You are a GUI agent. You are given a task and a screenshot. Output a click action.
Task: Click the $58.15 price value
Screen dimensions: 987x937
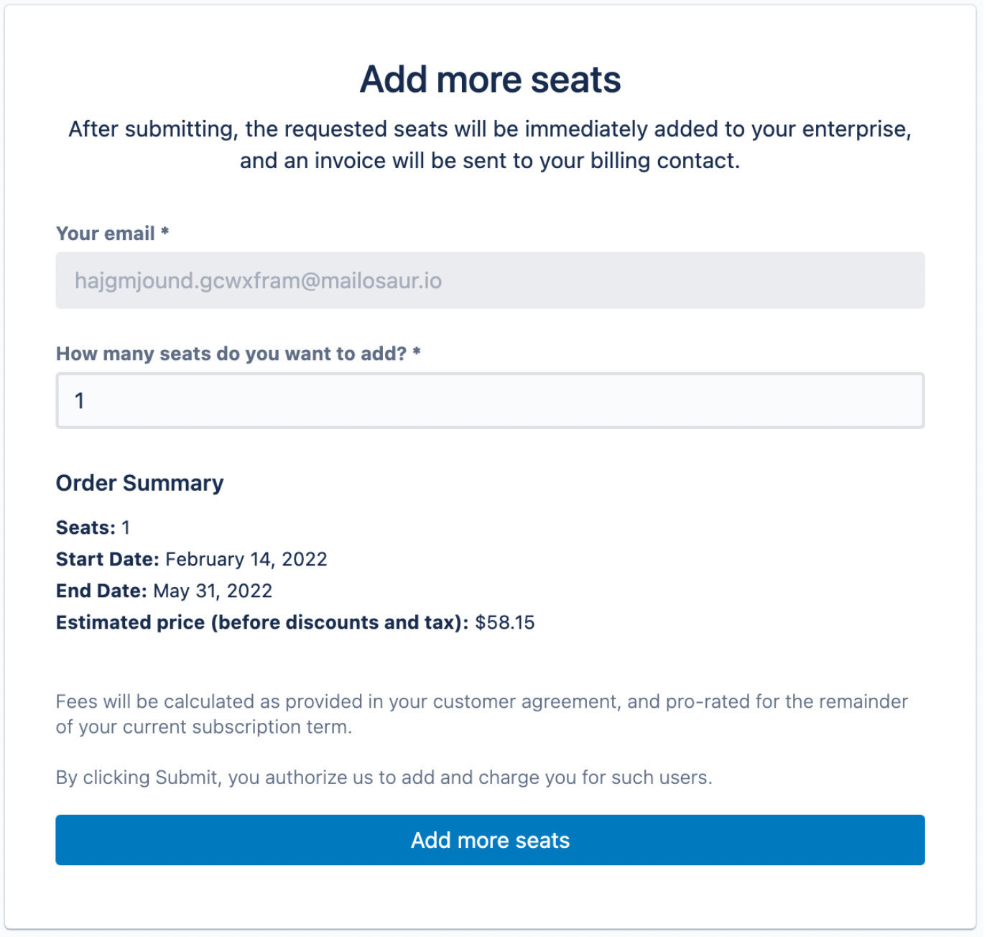coord(505,622)
